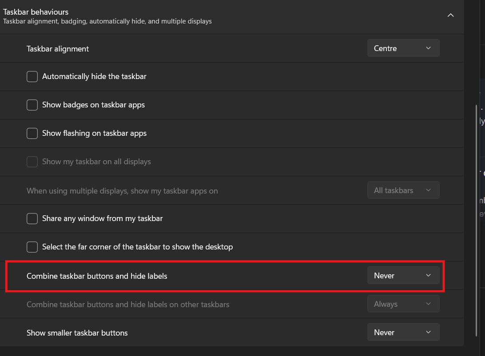Collapse the Taskbar behaviours section
Screen dimensions: 485x356
(450, 15)
